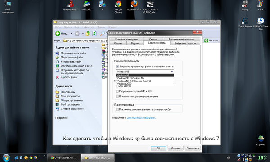Collapse the Другие места panel
The image size is (270, 162).
(x=96, y=86)
